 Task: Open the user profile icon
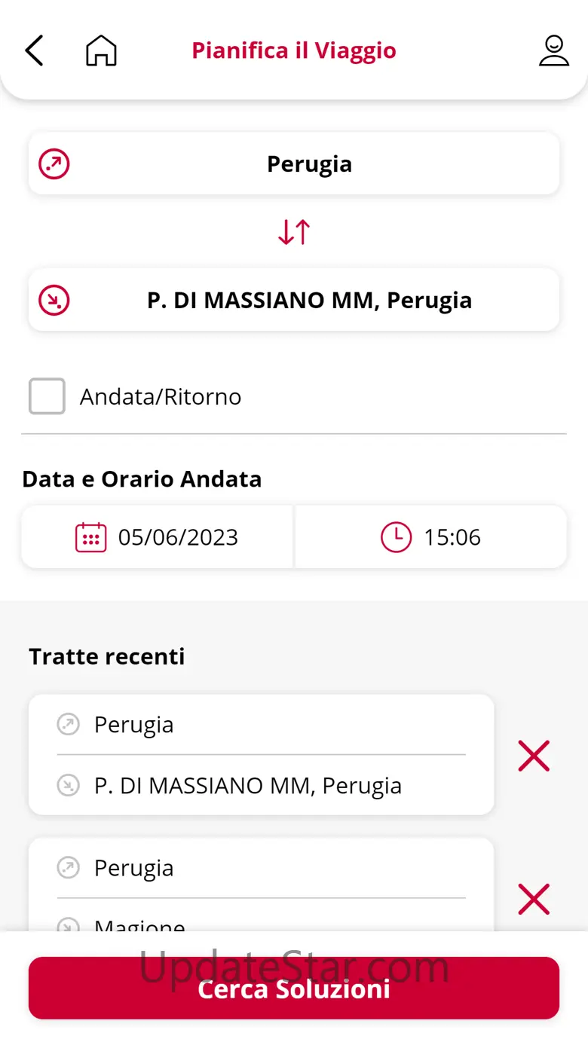(x=553, y=50)
